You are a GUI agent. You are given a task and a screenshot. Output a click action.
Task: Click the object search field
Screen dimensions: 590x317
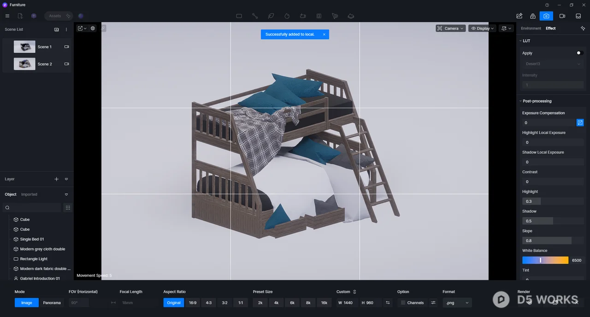[32, 208]
